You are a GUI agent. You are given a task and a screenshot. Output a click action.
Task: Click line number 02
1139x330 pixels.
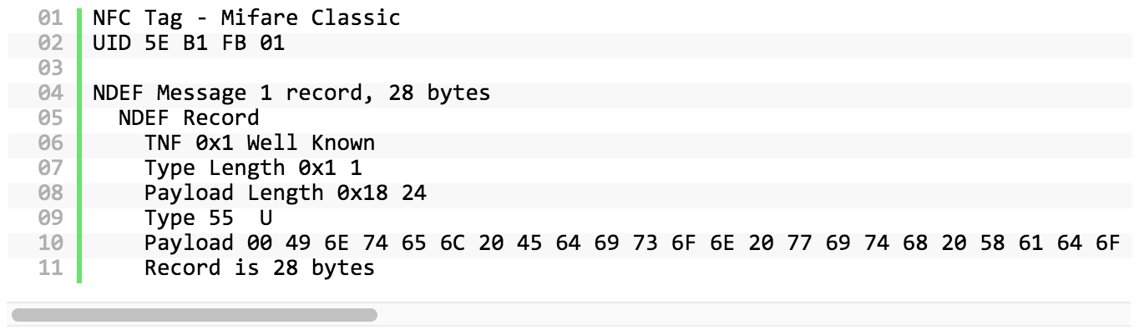[x=51, y=42]
